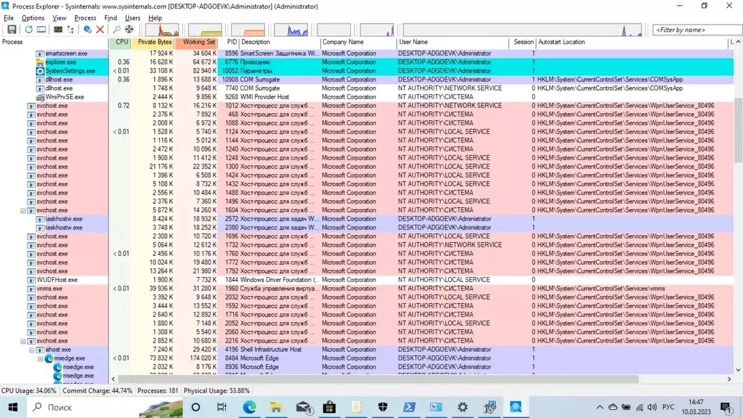This screenshot has height=418, width=743.
Task: Open the yellow commit history mini graph
Action: [x=205, y=30]
